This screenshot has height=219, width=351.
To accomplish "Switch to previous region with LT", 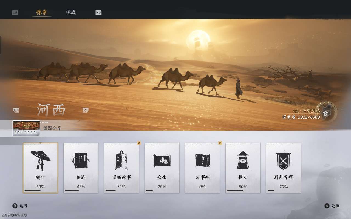I will click(x=16, y=110).
